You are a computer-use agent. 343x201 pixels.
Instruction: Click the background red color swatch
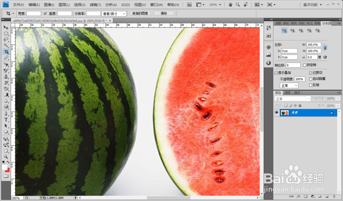pos(8,171)
